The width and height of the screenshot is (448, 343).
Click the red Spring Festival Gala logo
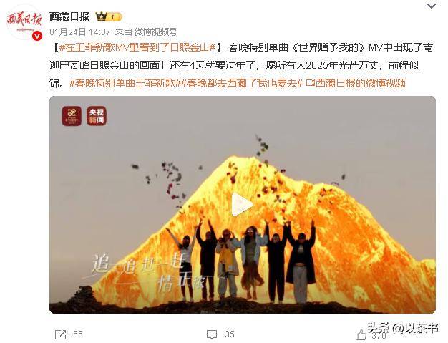click(x=72, y=116)
